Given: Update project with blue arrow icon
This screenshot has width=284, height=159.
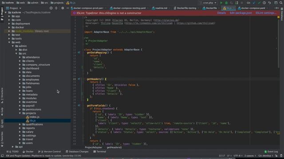Looking at the screenshot, I should point(254,3).
